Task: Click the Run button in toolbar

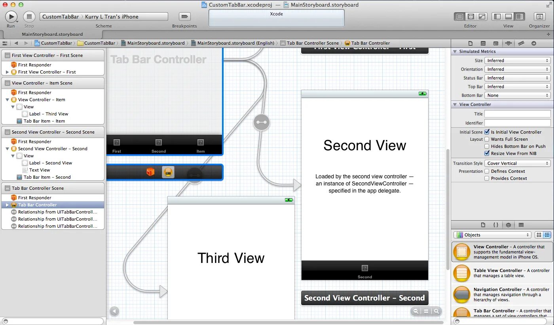Action: click(11, 17)
